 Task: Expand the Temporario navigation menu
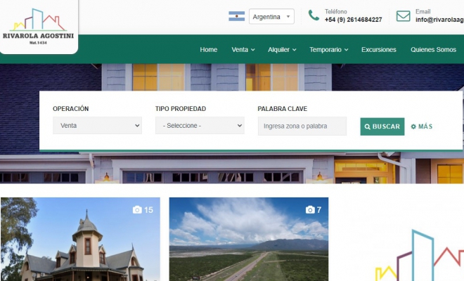[x=329, y=50]
